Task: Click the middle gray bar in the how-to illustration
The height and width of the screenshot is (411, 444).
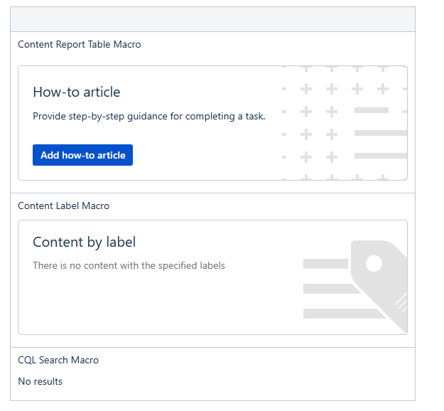Action: [380, 133]
